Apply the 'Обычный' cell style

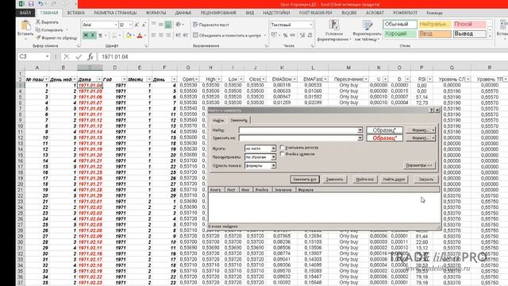400,25
